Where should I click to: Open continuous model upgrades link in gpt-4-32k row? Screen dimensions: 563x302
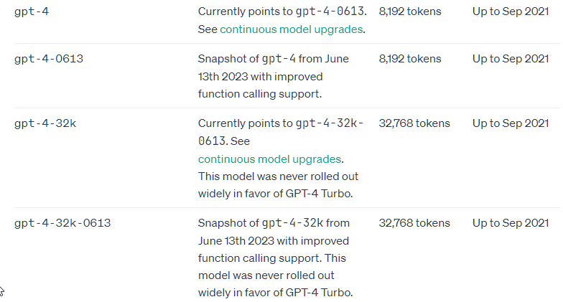pos(270,159)
